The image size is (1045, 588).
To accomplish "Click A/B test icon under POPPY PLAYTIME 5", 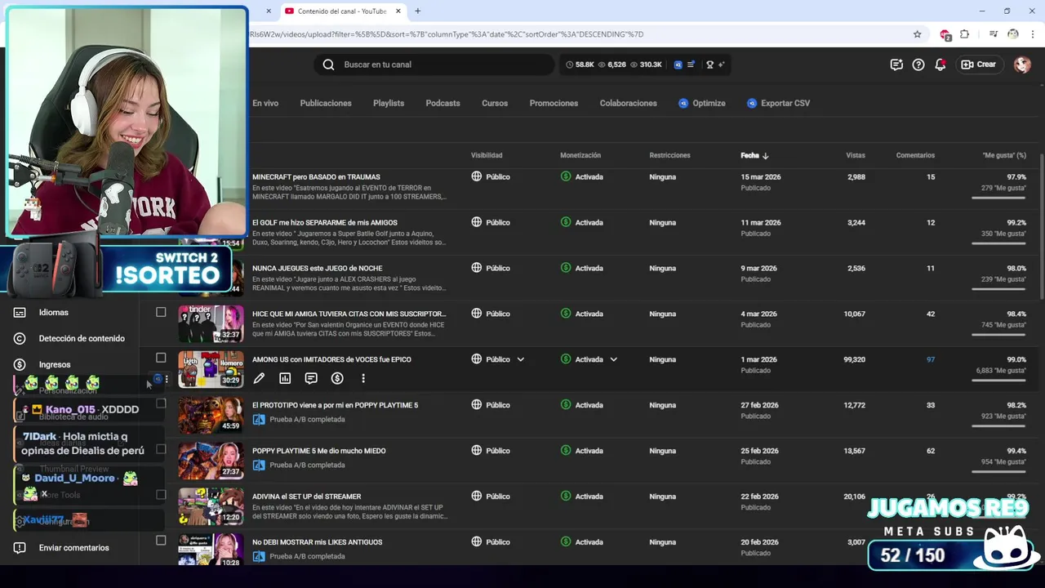I will point(259,465).
